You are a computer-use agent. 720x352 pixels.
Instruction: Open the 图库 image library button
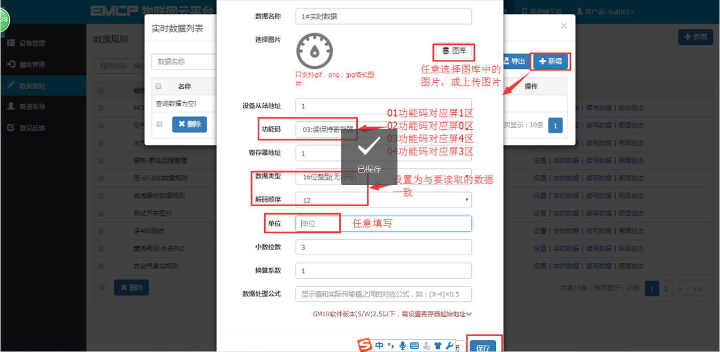(454, 51)
